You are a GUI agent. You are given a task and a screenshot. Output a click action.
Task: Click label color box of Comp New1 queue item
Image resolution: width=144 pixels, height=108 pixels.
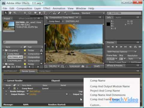(x=15, y=88)
